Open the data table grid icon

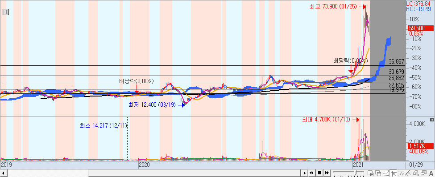(x=6, y=12)
